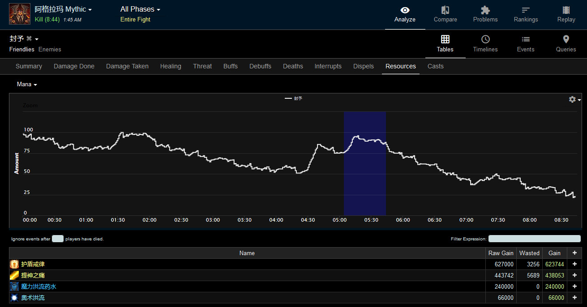Toggle the 封予 series in chart legend
Viewport: 587px width, 307px height.
coord(294,98)
